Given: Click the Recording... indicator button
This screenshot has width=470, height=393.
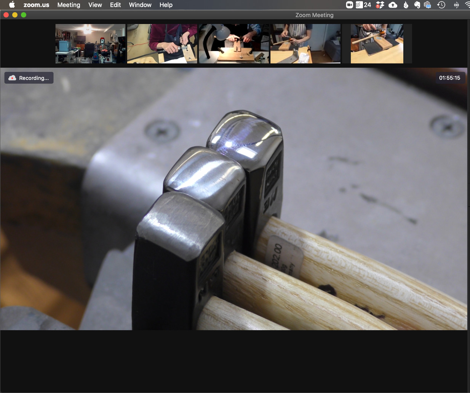Looking at the screenshot, I should point(29,78).
